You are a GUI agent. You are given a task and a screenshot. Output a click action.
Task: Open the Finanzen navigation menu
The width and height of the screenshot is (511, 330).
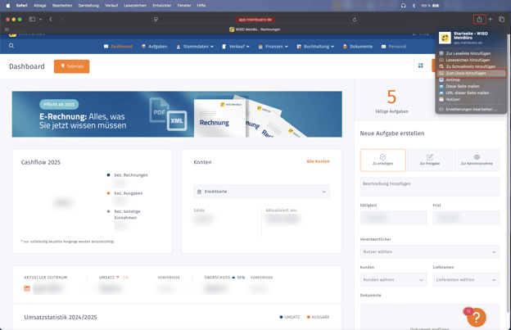pyautogui.click(x=274, y=47)
